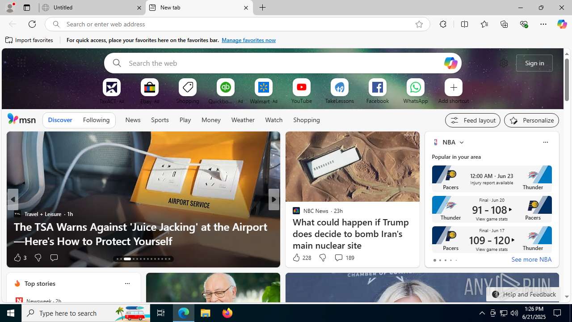The image size is (572, 322).
Task: Refresh the page with the reload button
Action: (x=32, y=24)
